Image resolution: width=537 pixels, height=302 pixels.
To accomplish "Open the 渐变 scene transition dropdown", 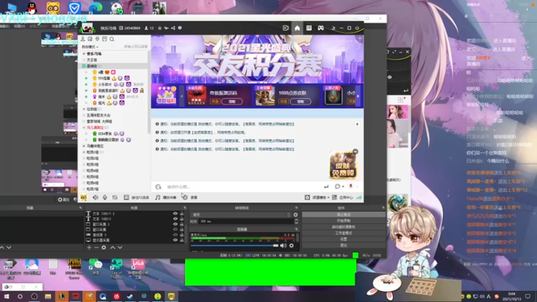I will click(240, 215).
